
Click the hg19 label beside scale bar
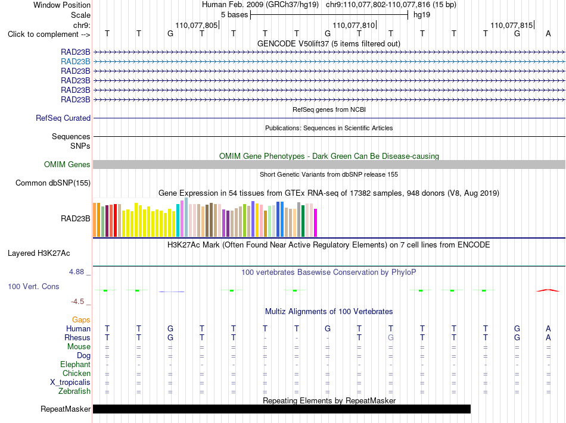coord(422,15)
